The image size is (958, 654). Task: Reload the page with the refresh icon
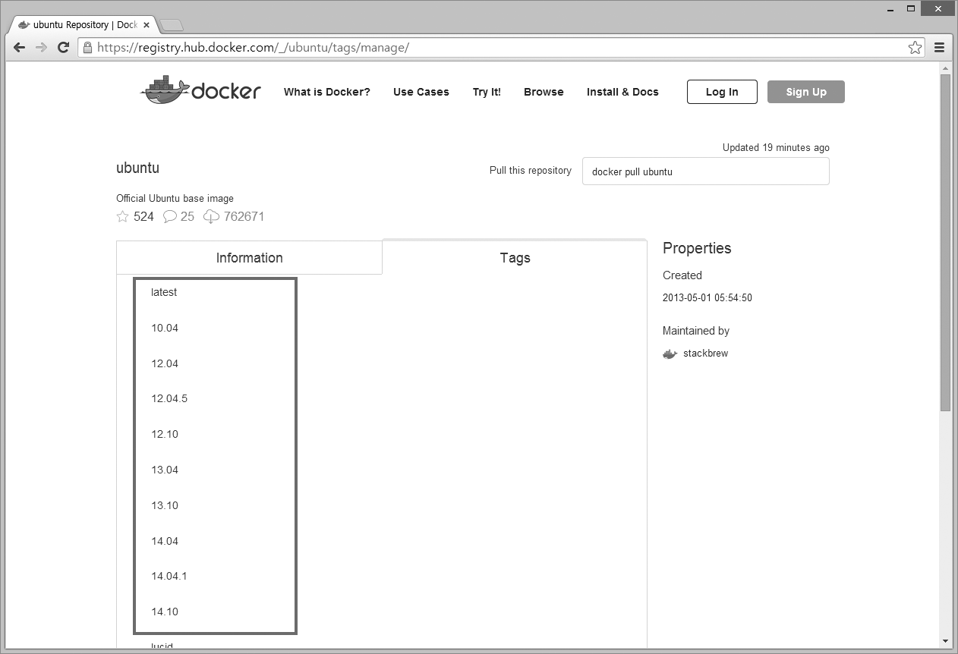64,48
